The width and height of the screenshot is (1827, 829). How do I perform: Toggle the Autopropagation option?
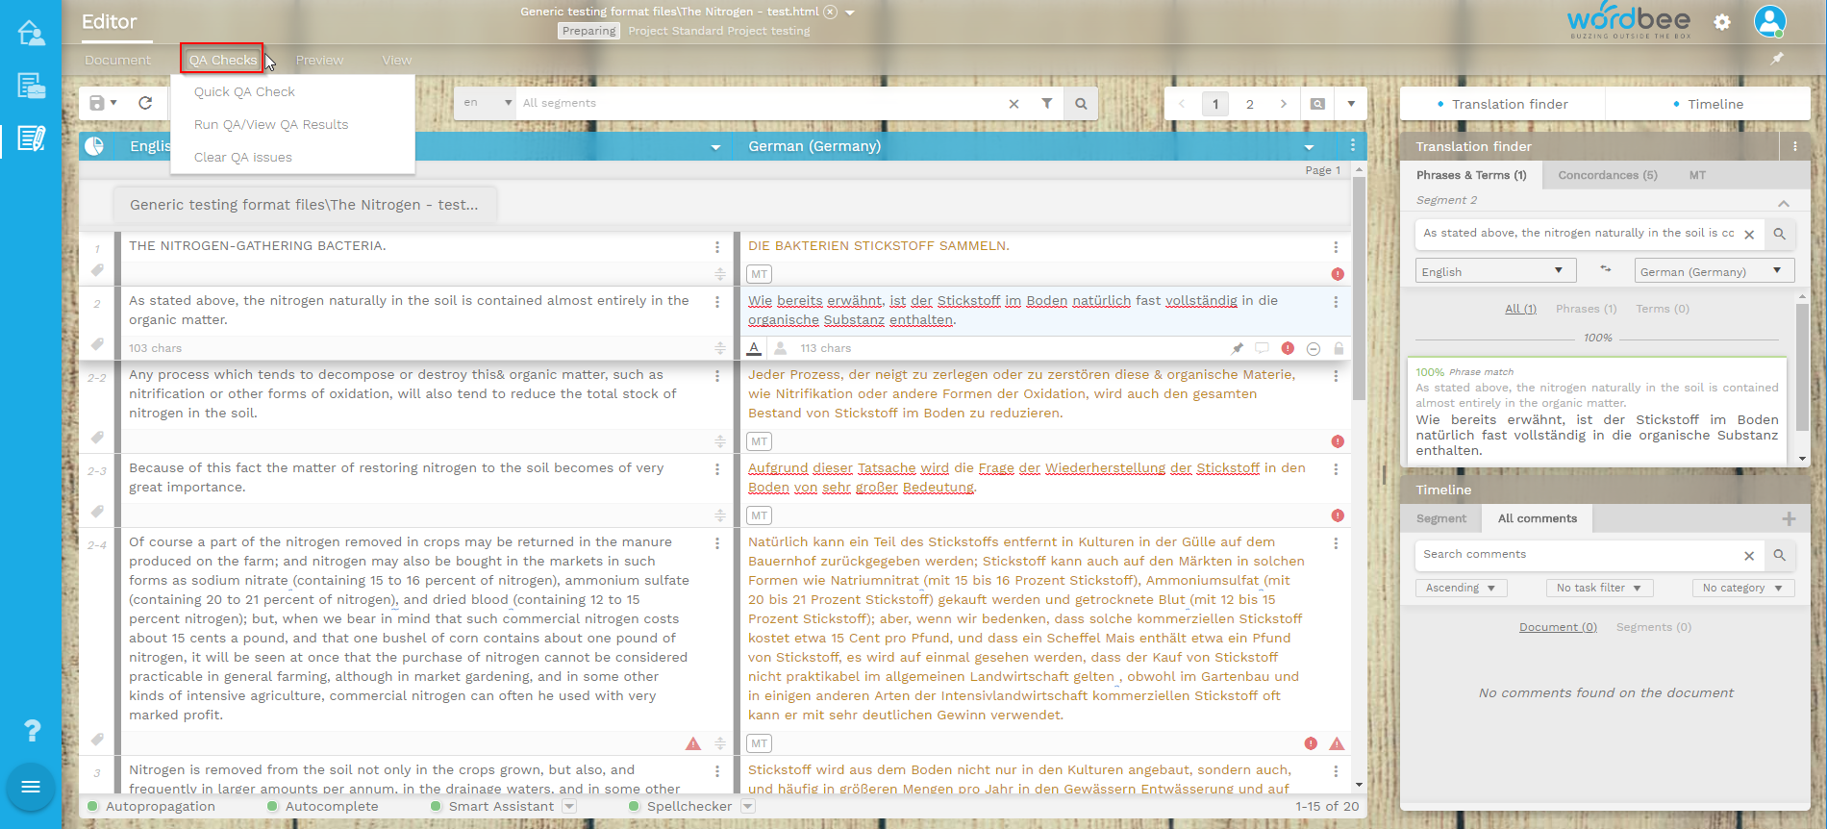(x=93, y=806)
